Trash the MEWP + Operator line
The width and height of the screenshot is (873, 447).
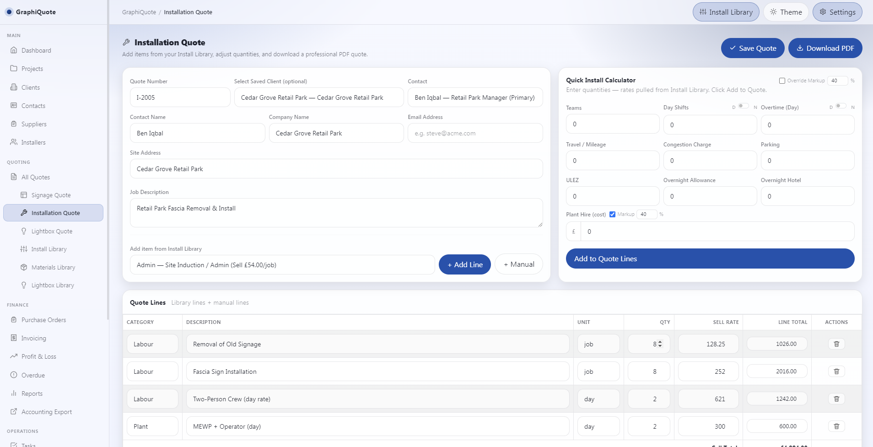[836, 426]
